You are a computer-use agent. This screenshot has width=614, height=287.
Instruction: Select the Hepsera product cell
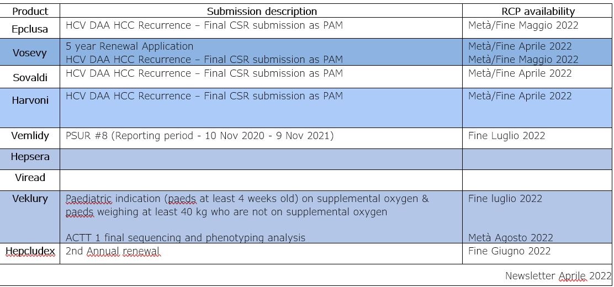click(x=30, y=157)
